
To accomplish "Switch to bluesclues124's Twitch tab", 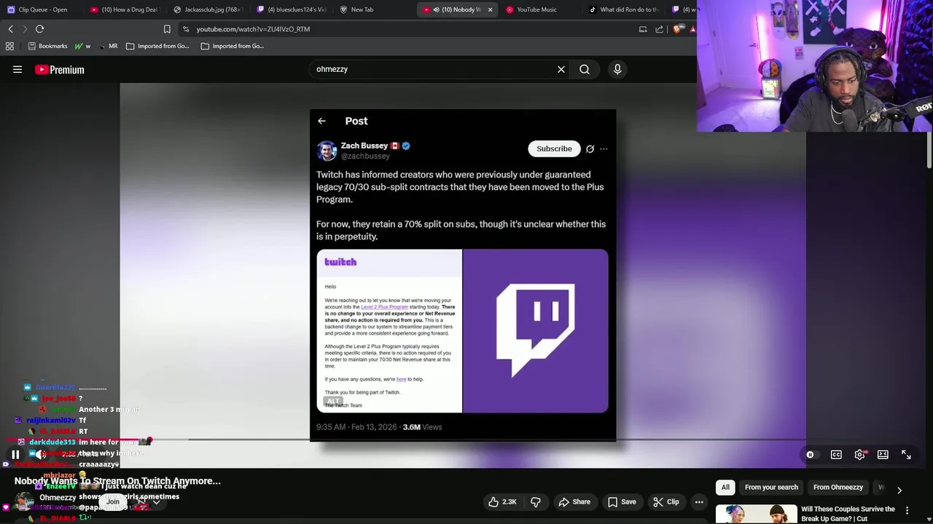I will tap(292, 9).
